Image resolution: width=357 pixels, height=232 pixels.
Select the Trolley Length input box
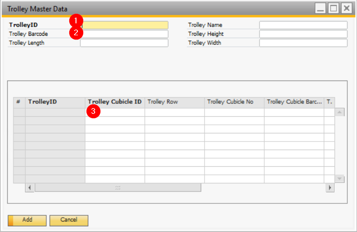pyautogui.click(x=124, y=43)
